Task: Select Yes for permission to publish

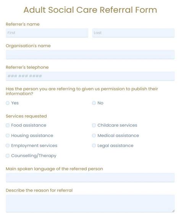Action: pos(8,103)
